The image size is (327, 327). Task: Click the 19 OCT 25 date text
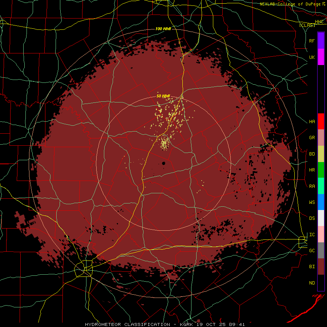pos(211,324)
